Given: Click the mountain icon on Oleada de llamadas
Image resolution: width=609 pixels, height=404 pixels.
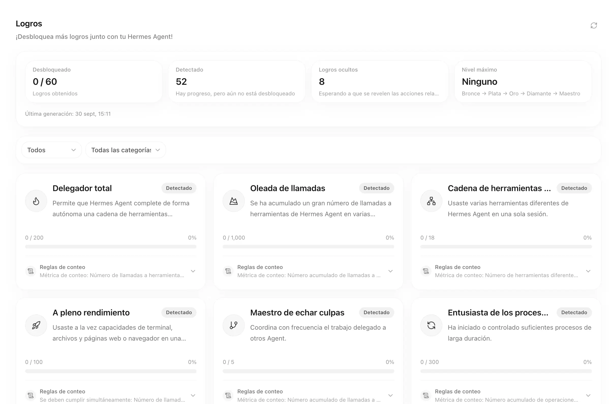Looking at the screenshot, I should click(x=234, y=201).
